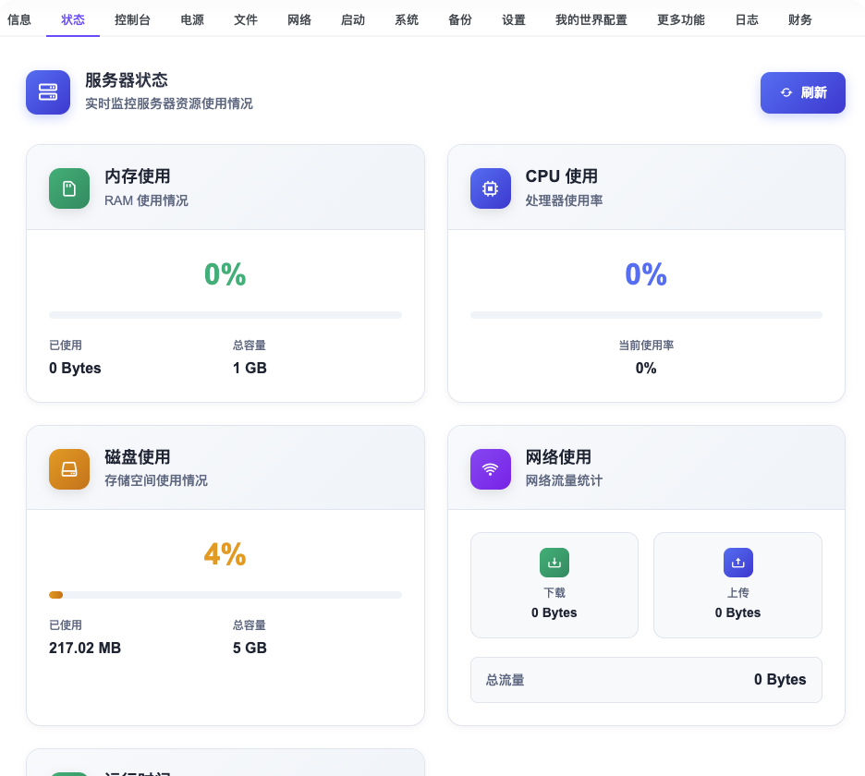Click the disk usage progress bar
The height and width of the screenshot is (776, 865).
pos(225,595)
